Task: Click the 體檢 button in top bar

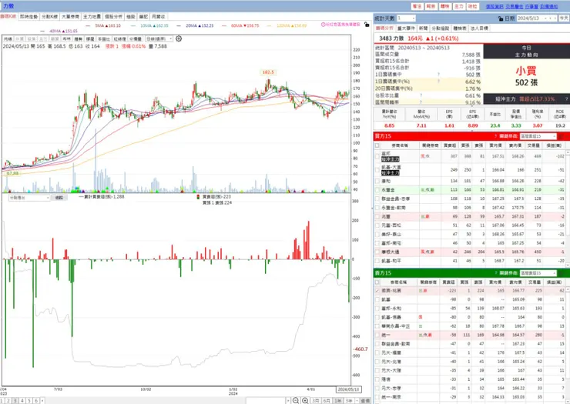Action: 445,6
